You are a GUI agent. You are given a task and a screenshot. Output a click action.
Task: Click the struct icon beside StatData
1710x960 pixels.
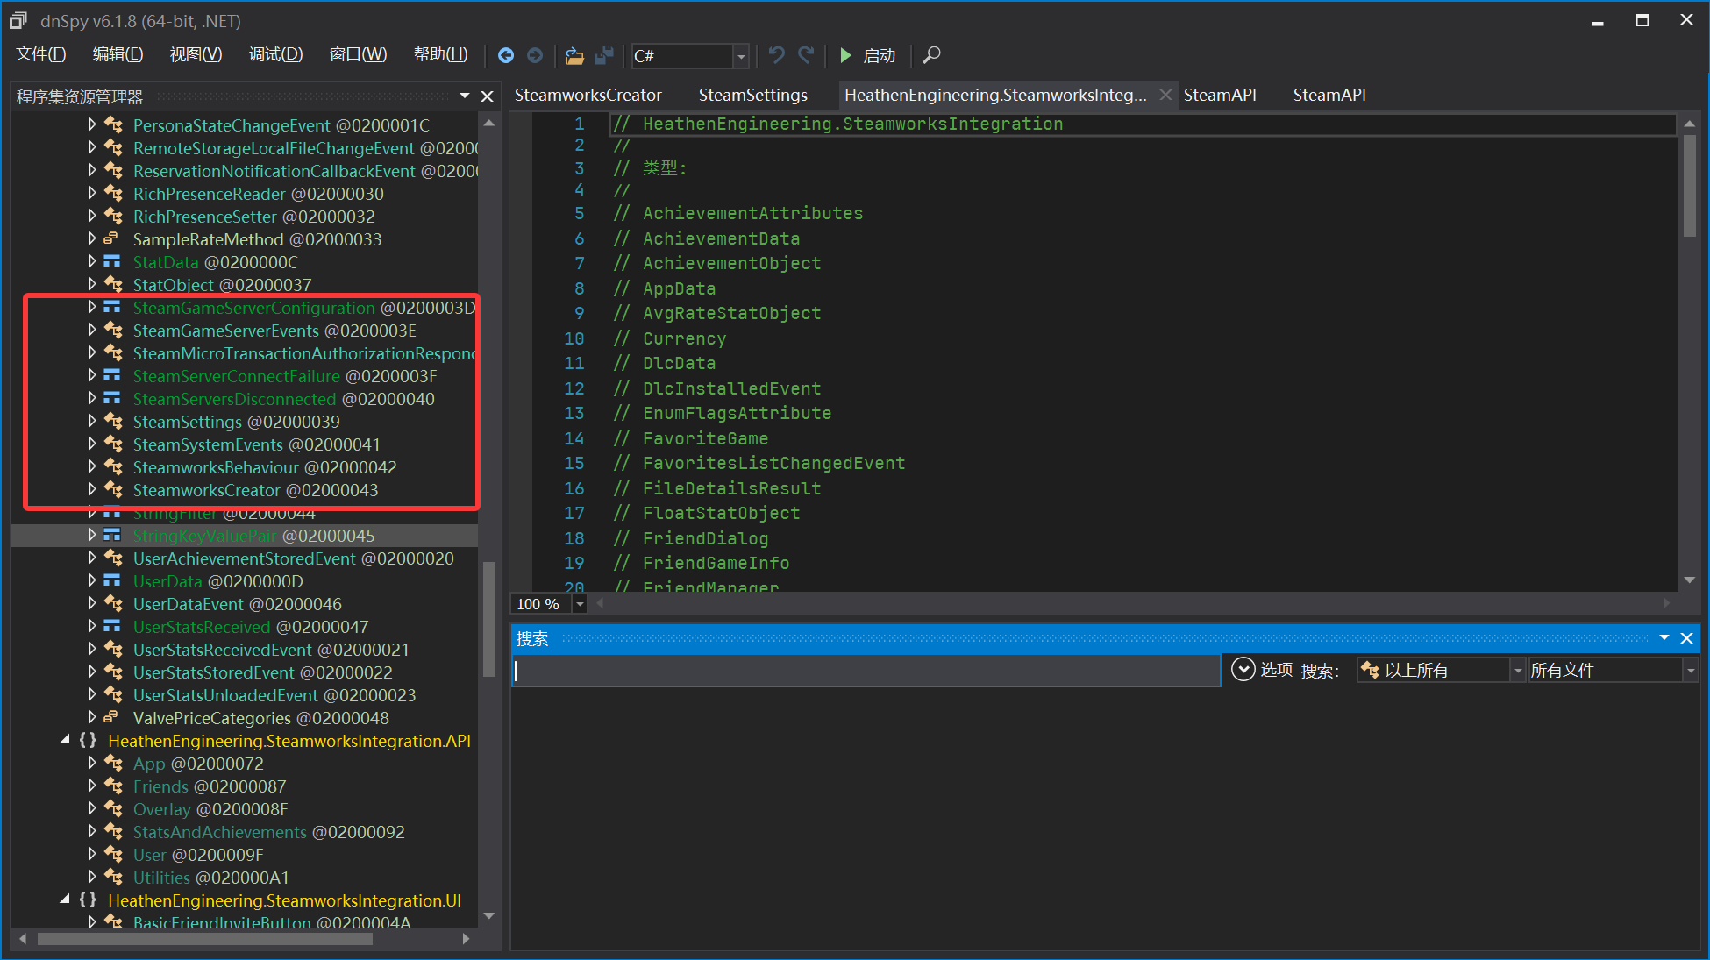point(112,262)
